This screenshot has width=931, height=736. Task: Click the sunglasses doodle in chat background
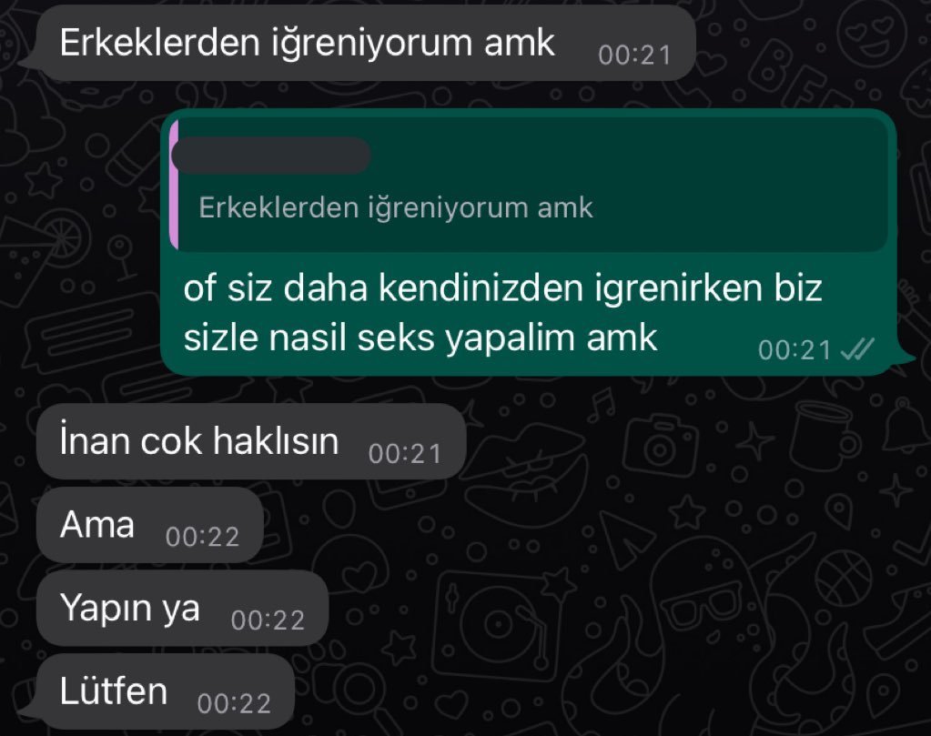[x=700, y=609]
